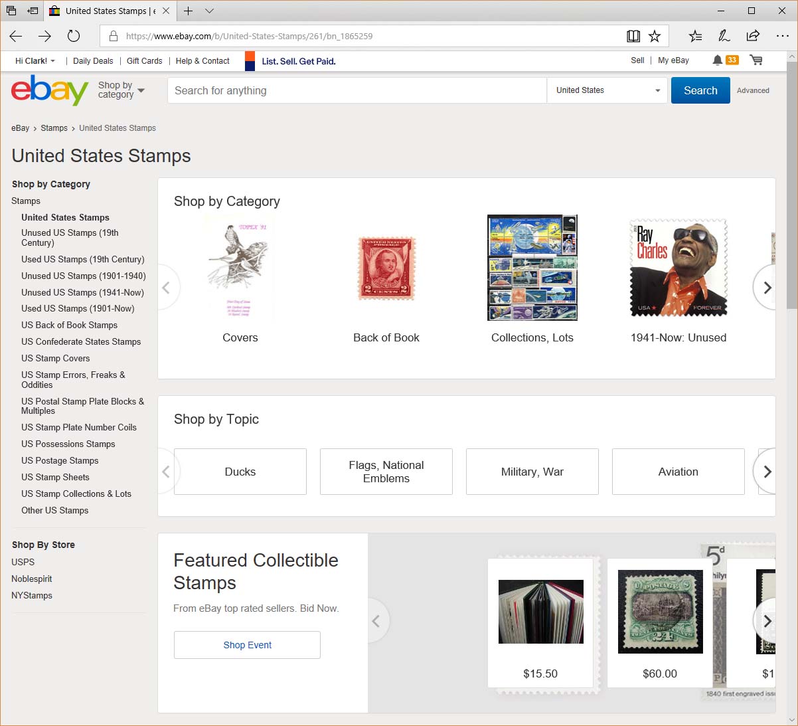Open Advanced search link
This screenshot has height=726, width=798.
coord(753,90)
